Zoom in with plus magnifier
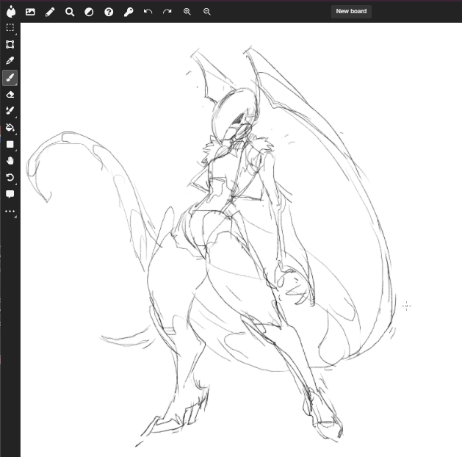 coord(187,12)
